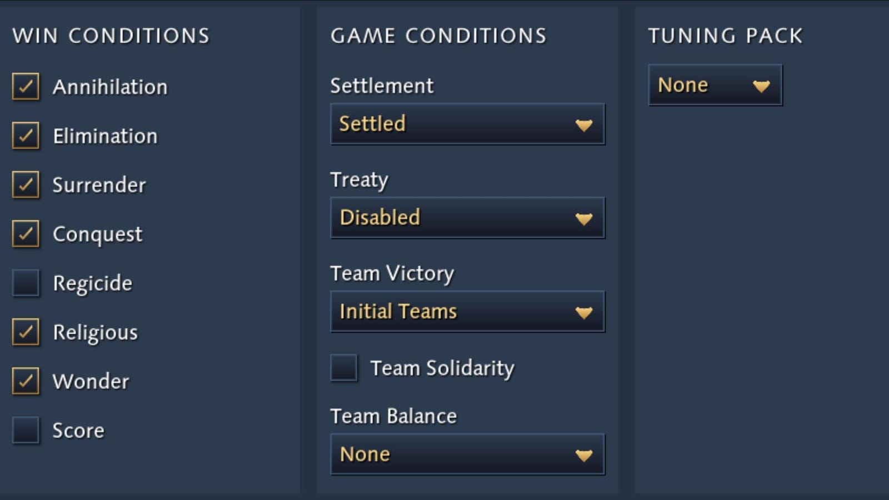This screenshot has height=500, width=889.
Task: Click the arrow icon on Settlement dropdown
Action: click(x=583, y=125)
